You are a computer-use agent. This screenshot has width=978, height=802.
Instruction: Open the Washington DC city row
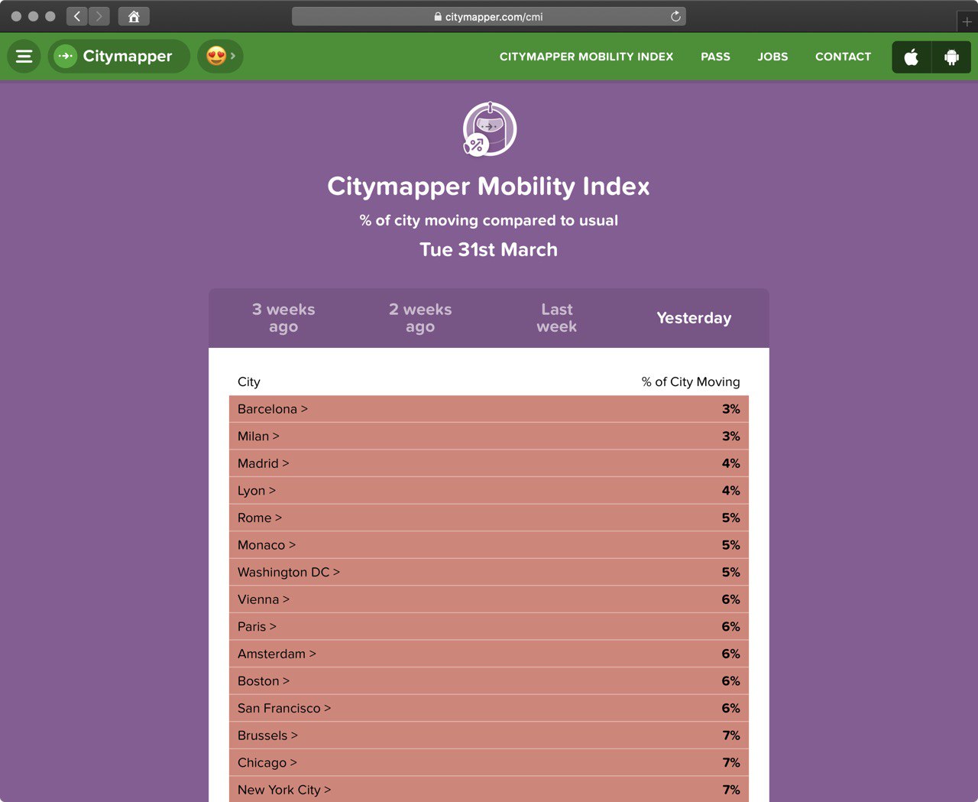[x=489, y=573]
